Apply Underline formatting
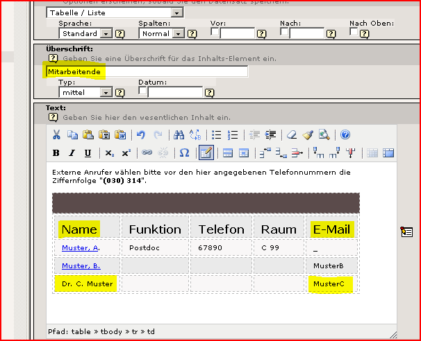Screen dimensions: 421x341 point(88,153)
